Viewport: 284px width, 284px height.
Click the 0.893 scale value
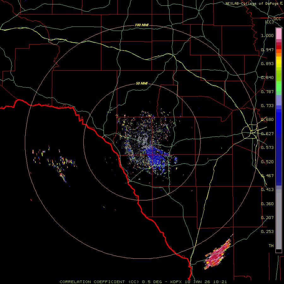pos(267,63)
